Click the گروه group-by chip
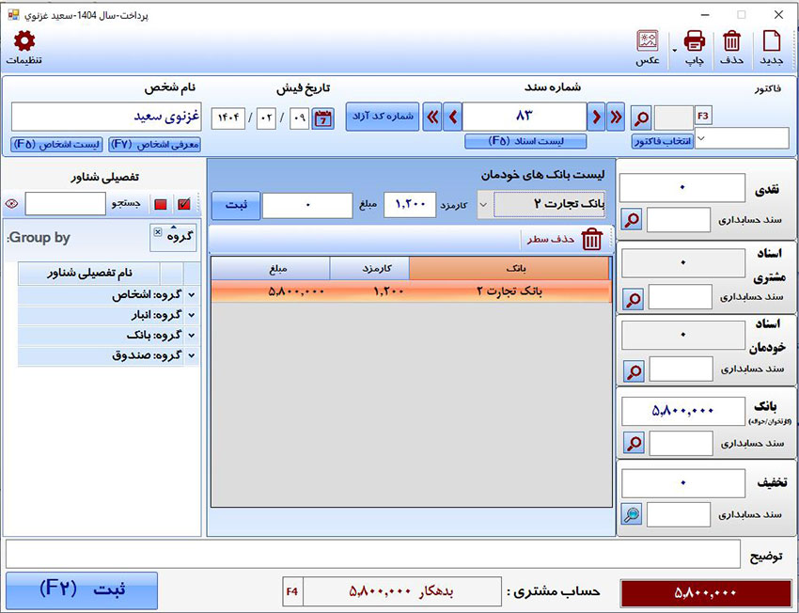The height and width of the screenshot is (613, 799). [173, 238]
